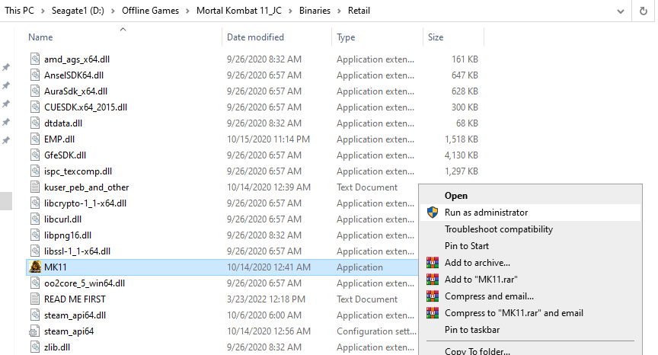
Task: Click the GfeSDK.dll file icon
Action: click(35, 155)
